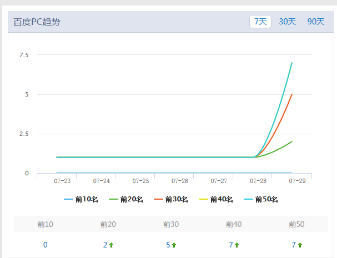Click the 前50 table column header

296,224
